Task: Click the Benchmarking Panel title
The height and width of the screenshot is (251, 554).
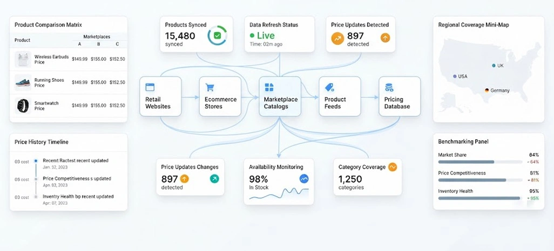Action: [463, 142]
